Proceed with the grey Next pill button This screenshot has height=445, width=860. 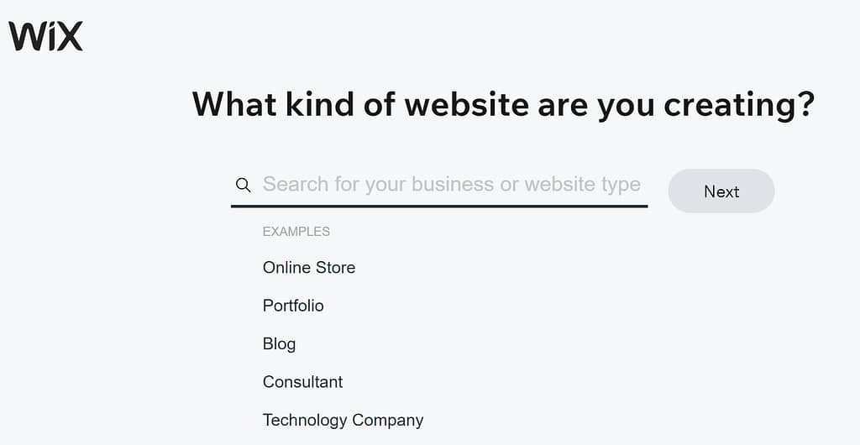click(x=721, y=191)
